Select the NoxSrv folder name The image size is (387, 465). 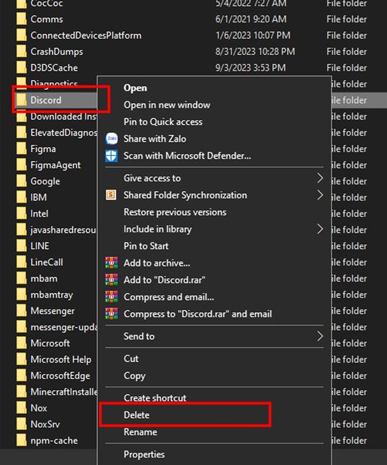[45, 424]
